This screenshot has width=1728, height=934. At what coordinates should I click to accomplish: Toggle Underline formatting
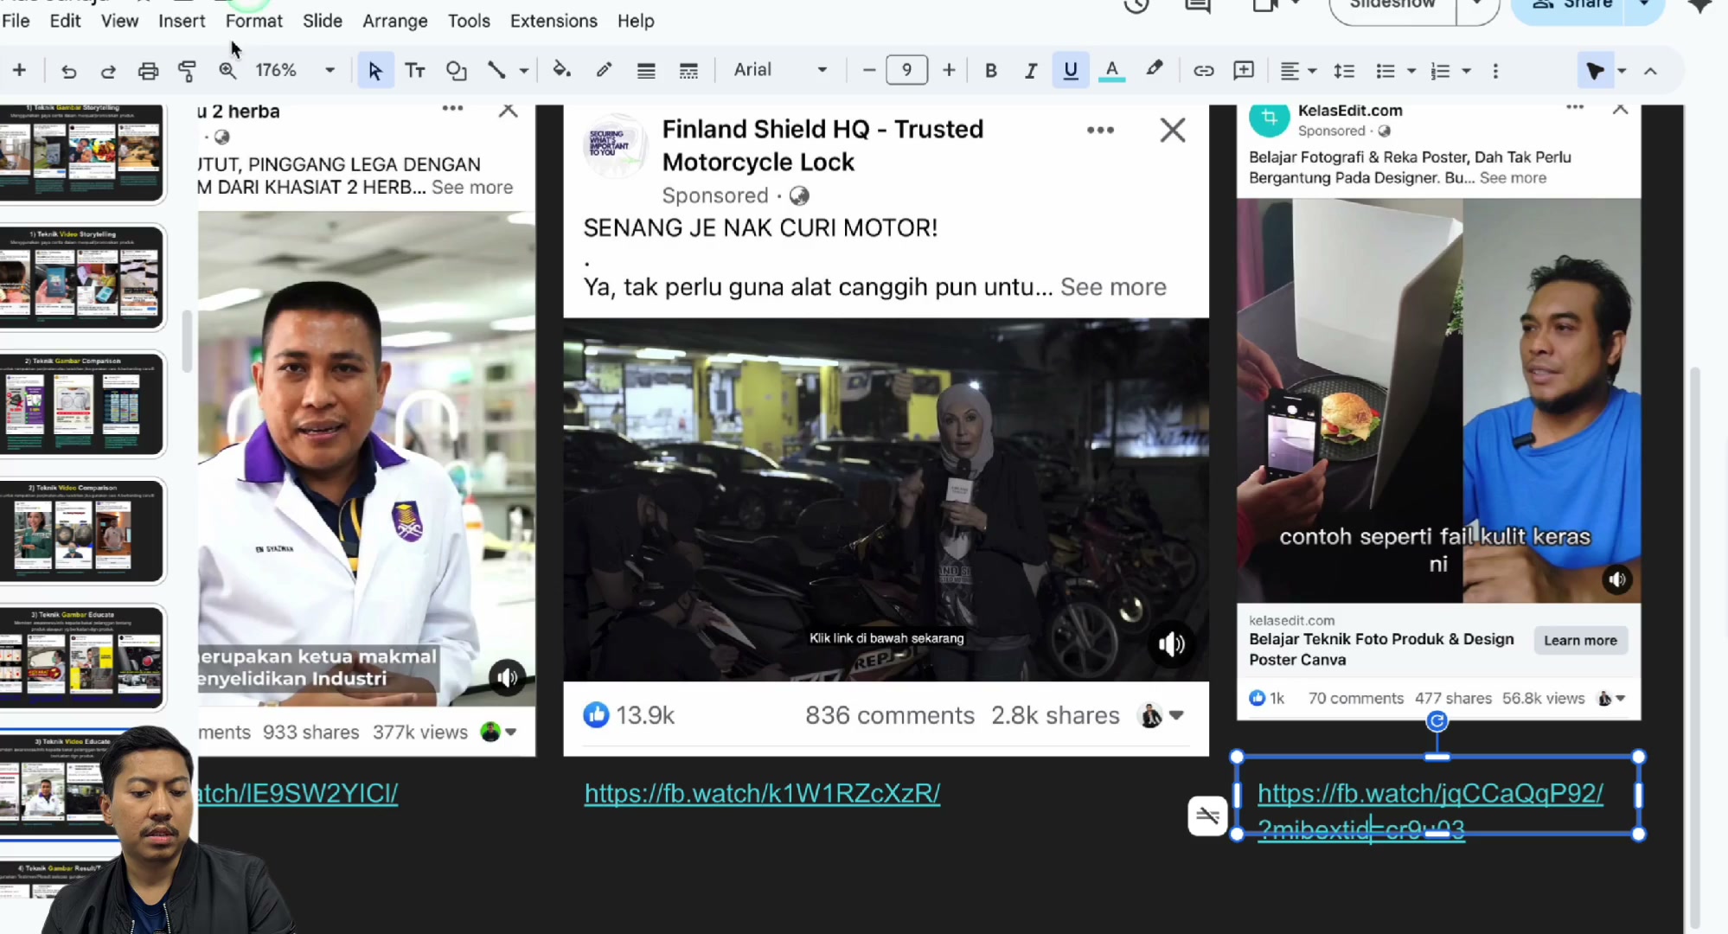[x=1071, y=71]
